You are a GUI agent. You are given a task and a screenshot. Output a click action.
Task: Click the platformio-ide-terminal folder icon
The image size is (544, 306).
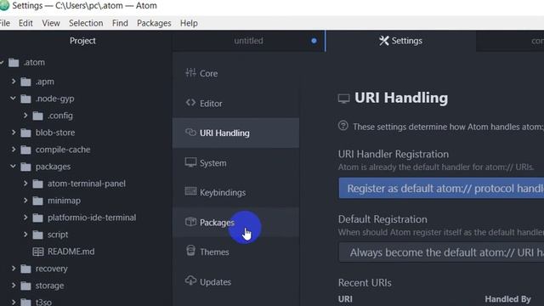(x=37, y=218)
